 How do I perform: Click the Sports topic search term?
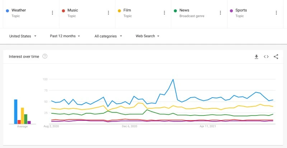point(241,10)
